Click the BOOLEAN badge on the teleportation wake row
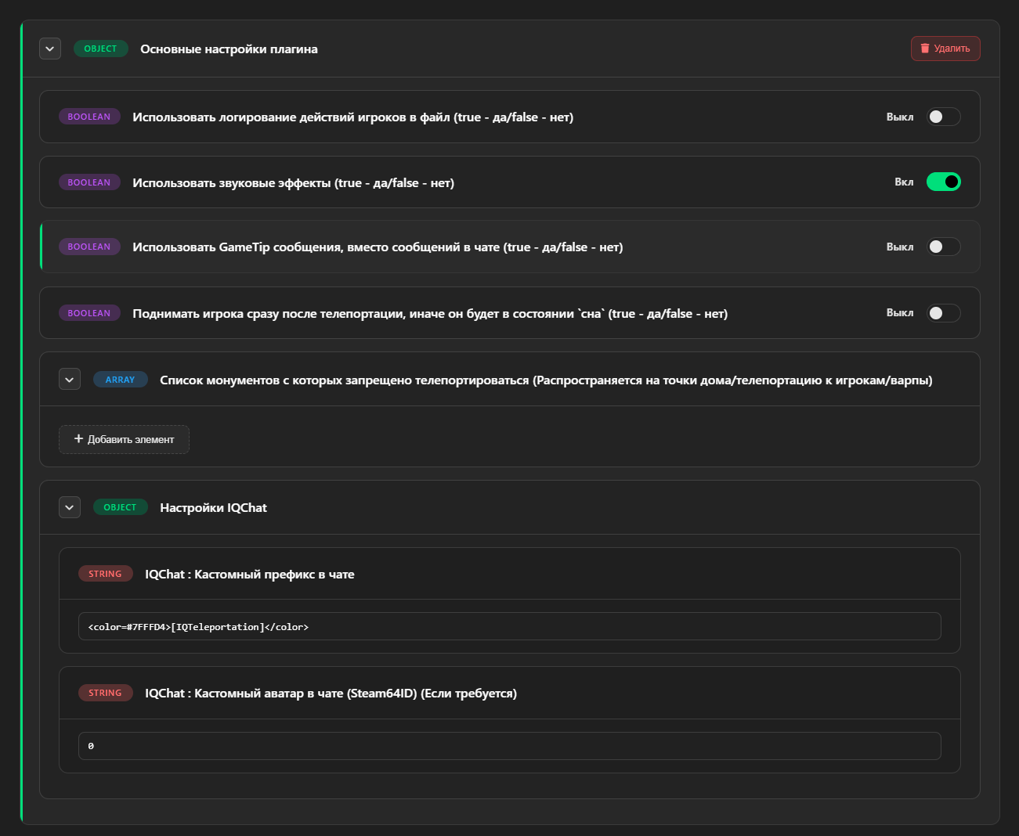The width and height of the screenshot is (1019, 836). click(89, 313)
